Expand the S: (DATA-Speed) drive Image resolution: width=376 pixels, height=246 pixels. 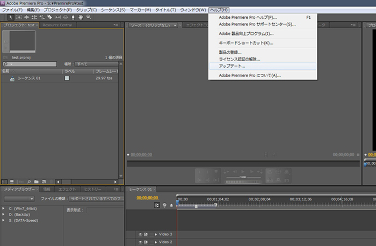point(3,220)
